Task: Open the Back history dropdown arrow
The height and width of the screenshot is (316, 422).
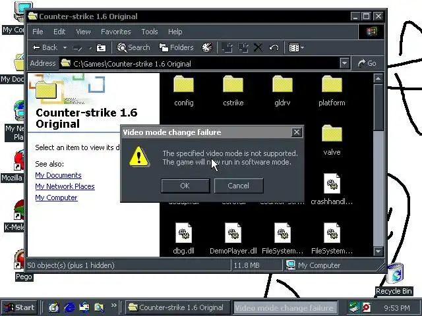Action: coord(65,48)
